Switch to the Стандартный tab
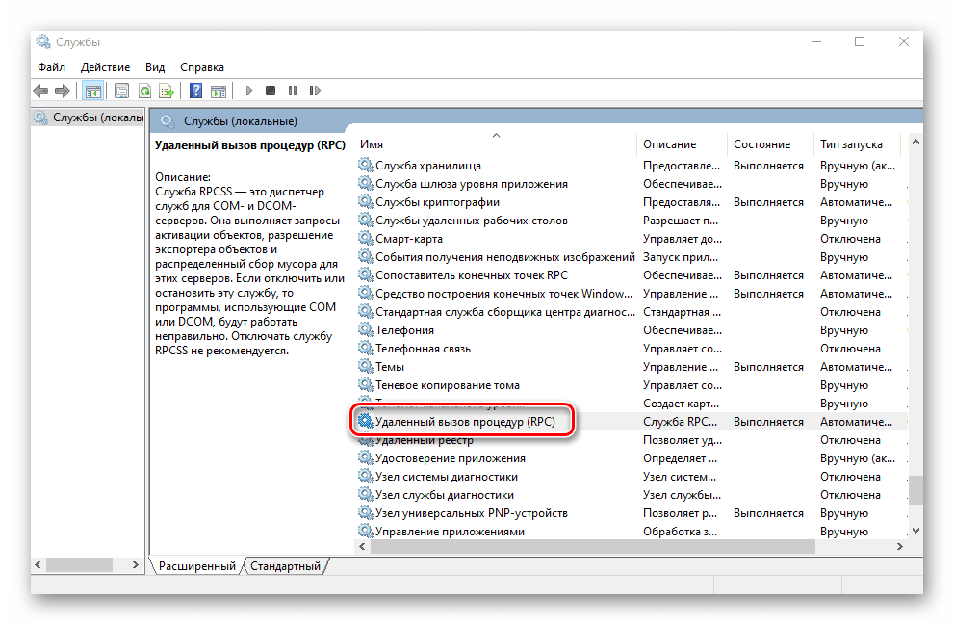The image size is (954, 625). (285, 566)
